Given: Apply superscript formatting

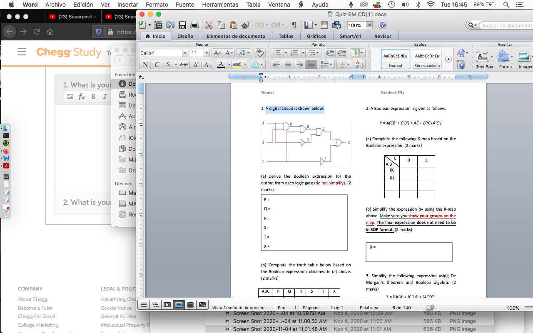Looking at the screenshot, I should click(x=196, y=65).
